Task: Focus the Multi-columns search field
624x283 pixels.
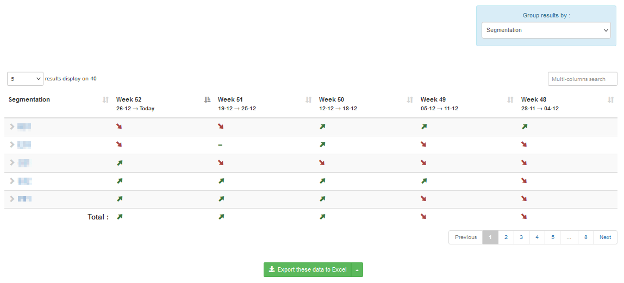Action: pos(582,79)
